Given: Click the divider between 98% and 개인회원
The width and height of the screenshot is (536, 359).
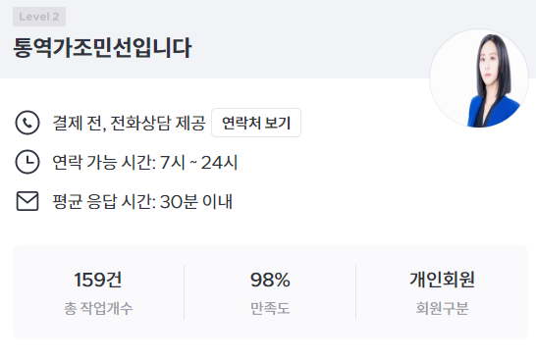Looking at the screenshot, I should click(355, 292).
